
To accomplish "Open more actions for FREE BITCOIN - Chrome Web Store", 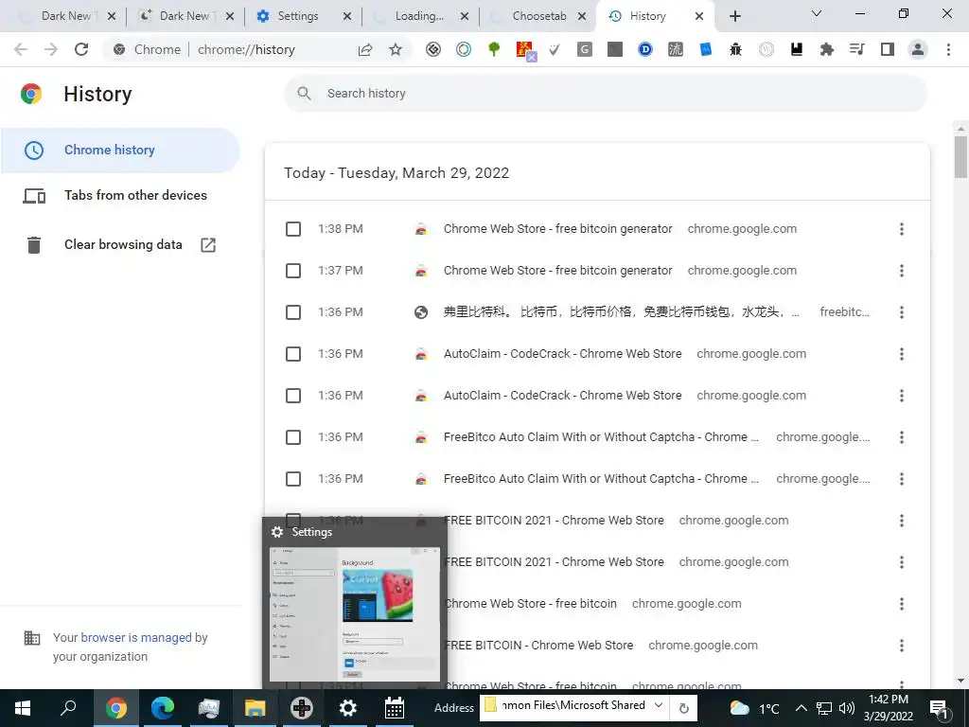I will pyautogui.click(x=902, y=646).
